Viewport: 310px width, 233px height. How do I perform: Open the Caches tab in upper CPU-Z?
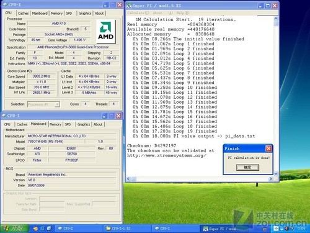[x=23, y=14]
